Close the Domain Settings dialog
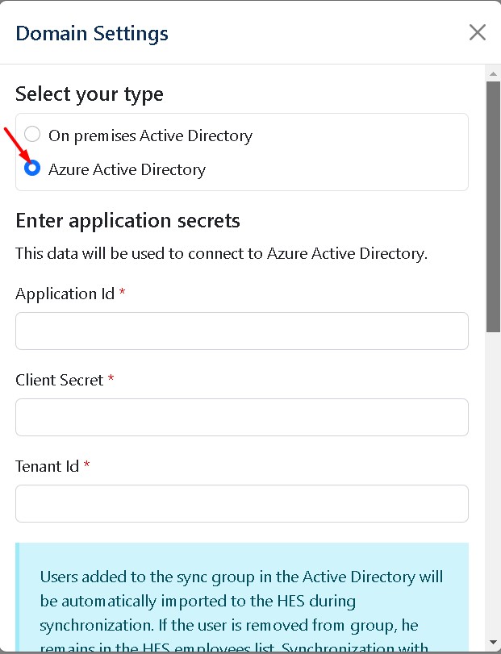 [x=478, y=32]
